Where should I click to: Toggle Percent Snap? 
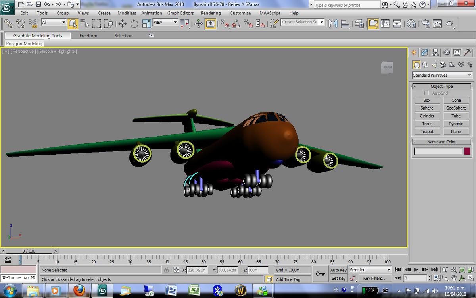point(249,24)
